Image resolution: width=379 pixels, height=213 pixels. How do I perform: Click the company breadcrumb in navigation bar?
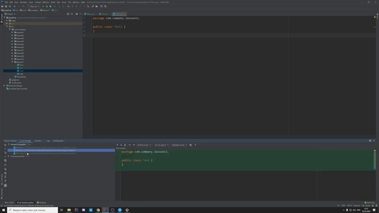33,11
